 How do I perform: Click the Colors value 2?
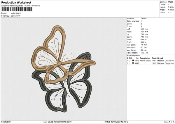pos(169,5)
